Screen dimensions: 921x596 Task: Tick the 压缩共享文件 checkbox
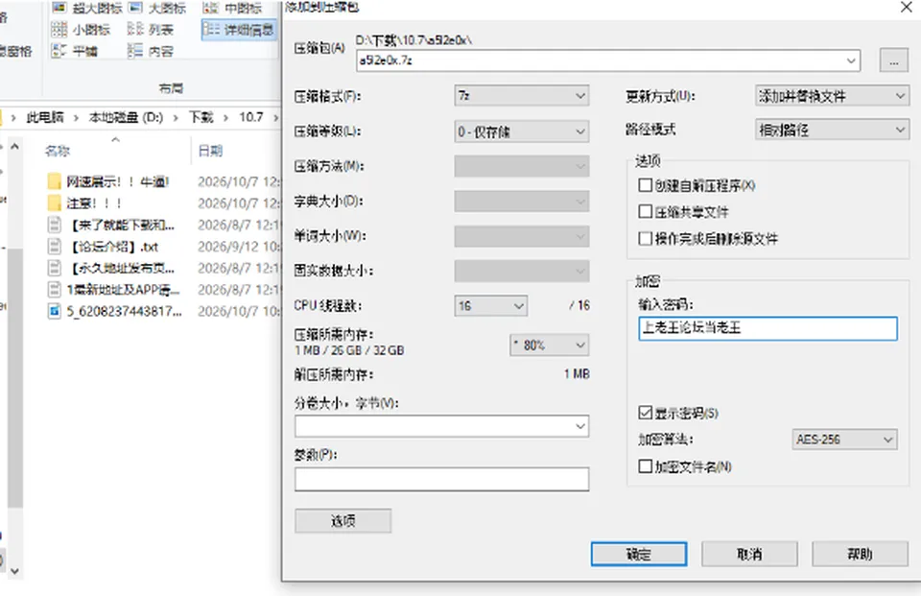coord(645,211)
